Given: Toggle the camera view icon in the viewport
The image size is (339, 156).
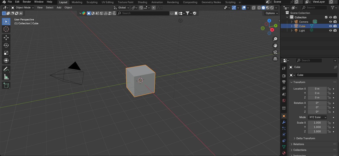Looking at the screenshot, I should (x=275, y=52).
